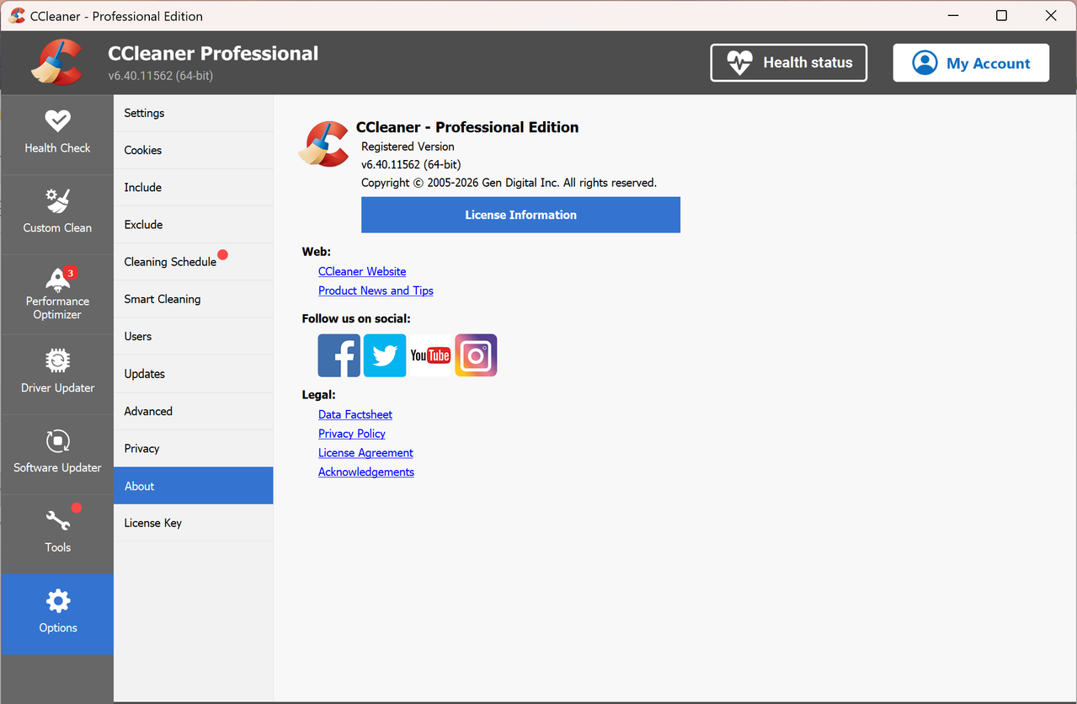Click the 'Web:' section label

317,252
